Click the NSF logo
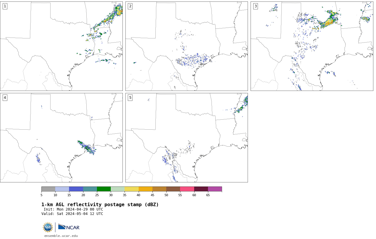376x239 pixels. 48,227
